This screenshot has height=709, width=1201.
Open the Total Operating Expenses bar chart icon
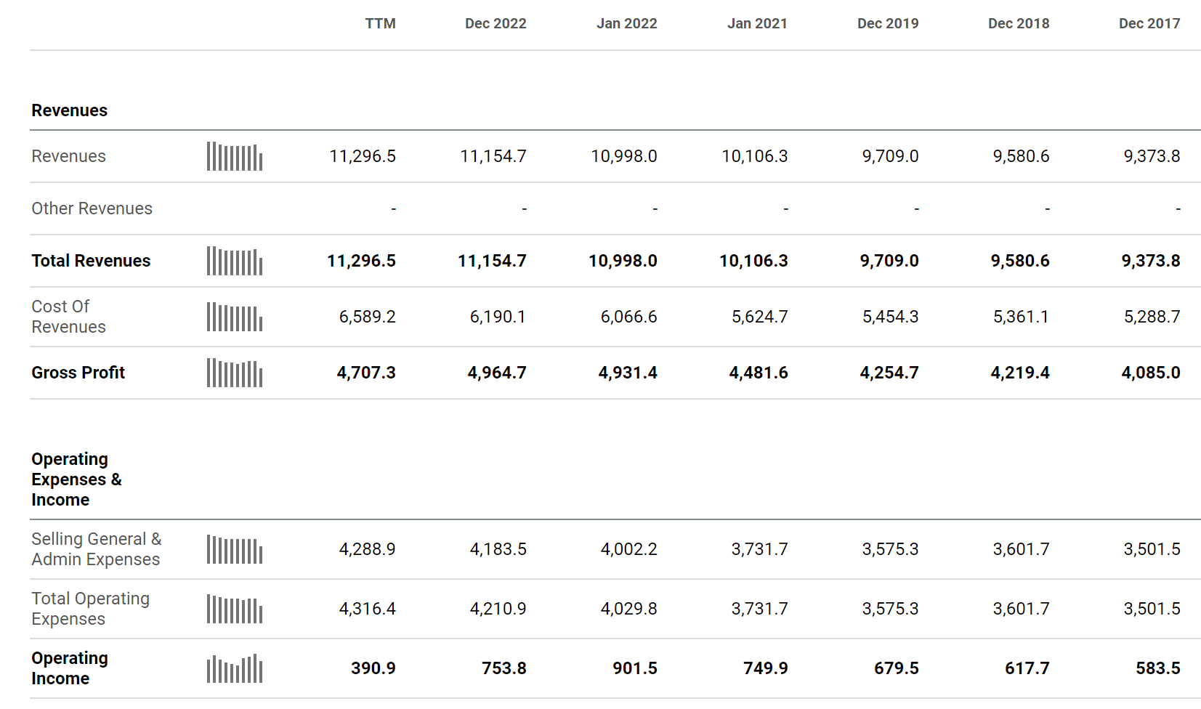[x=234, y=609]
